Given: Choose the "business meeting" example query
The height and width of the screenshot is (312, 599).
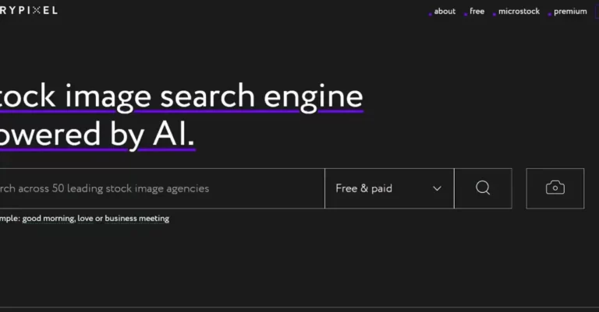Looking at the screenshot, I should point(137,219).
